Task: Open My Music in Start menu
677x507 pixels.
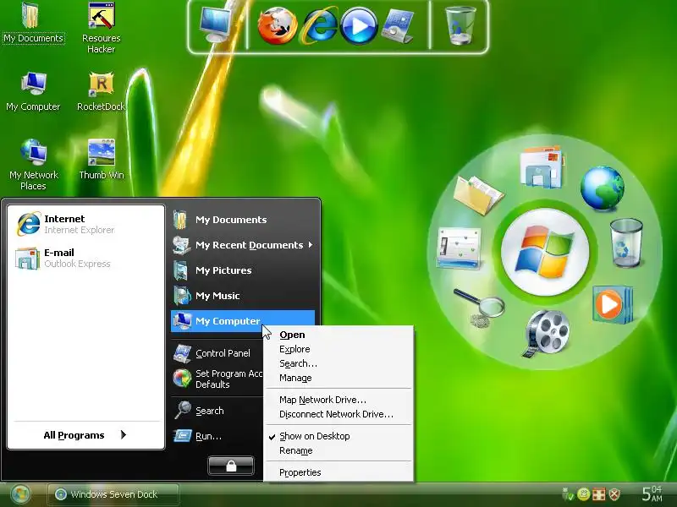Action: coord(243,297)
